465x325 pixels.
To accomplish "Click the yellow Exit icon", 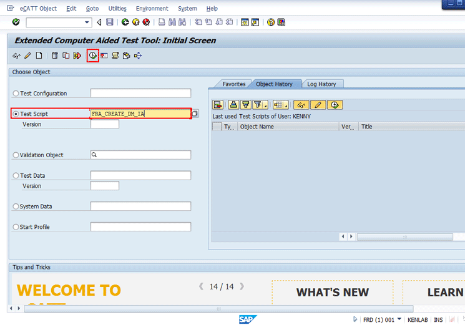I will click(x=136, y=22).
